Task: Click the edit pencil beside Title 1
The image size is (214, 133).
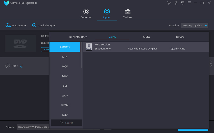Action: (21, 66)
